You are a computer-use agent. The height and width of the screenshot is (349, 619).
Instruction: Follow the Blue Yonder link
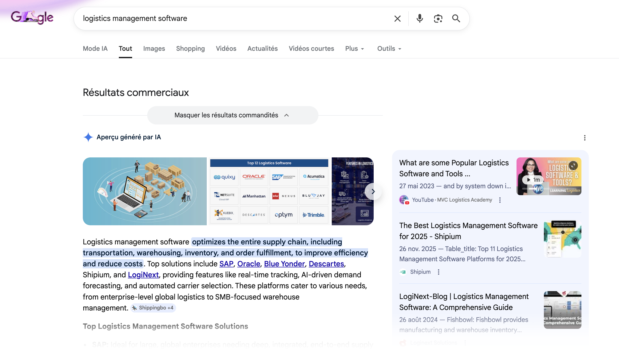tap(284, 264)
